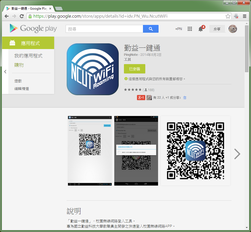Click the page scrollbar thumb
The height and width of the screenshot is (232, 251).
pos(247,49)
